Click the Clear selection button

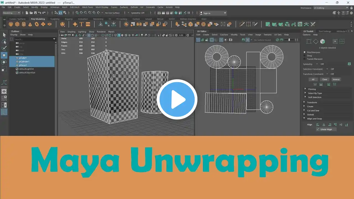tap(325, 79)
